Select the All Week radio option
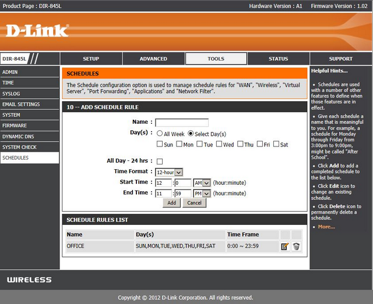This screenshot has height=304, width=373. click(159, 133)
